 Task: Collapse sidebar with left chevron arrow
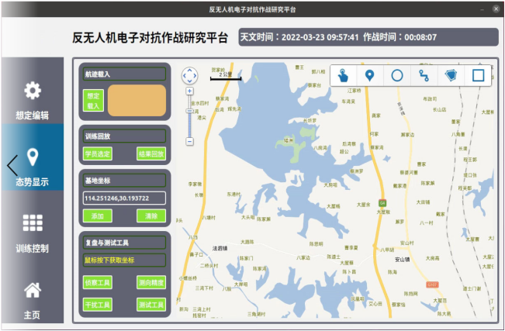pyautogui.click(x=12, y=166)
